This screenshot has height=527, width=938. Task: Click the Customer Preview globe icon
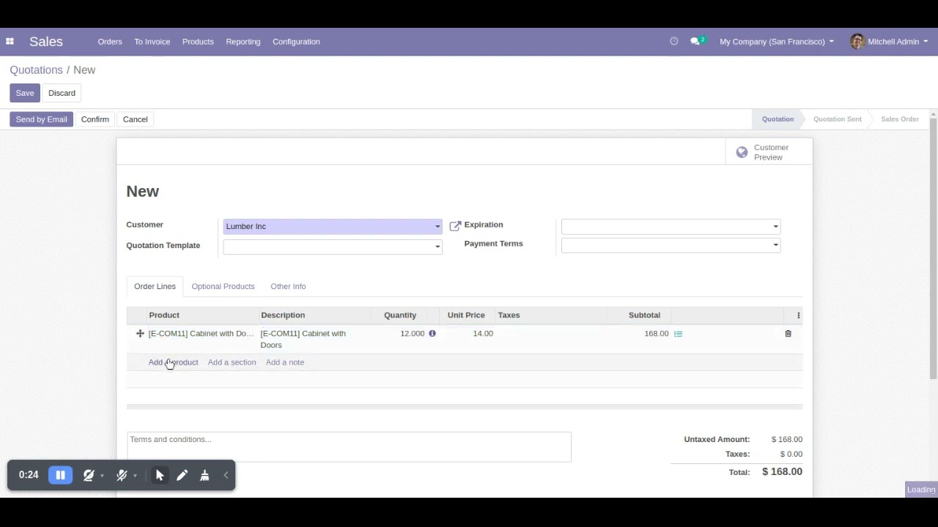pyautogui.click(x=742, y=152)
